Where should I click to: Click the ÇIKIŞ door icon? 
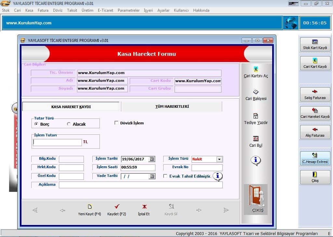click(x=256, y=199)
